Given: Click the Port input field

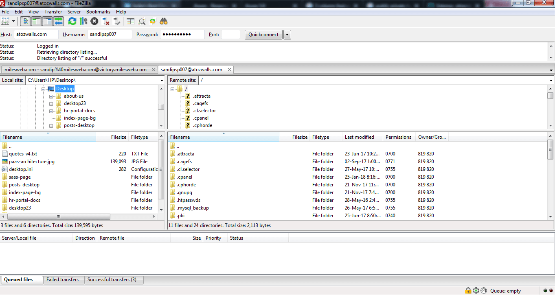Looking at the screenshot, I should point(230,35).
